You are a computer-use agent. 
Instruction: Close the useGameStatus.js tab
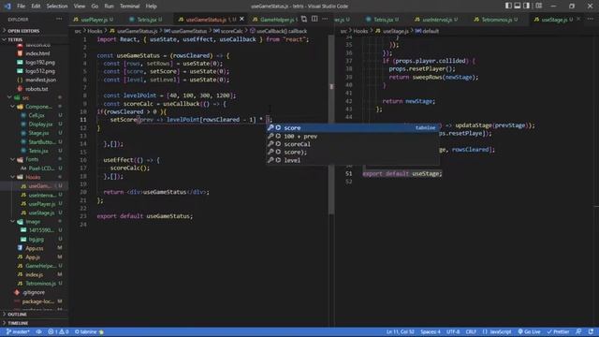(241, 19)
